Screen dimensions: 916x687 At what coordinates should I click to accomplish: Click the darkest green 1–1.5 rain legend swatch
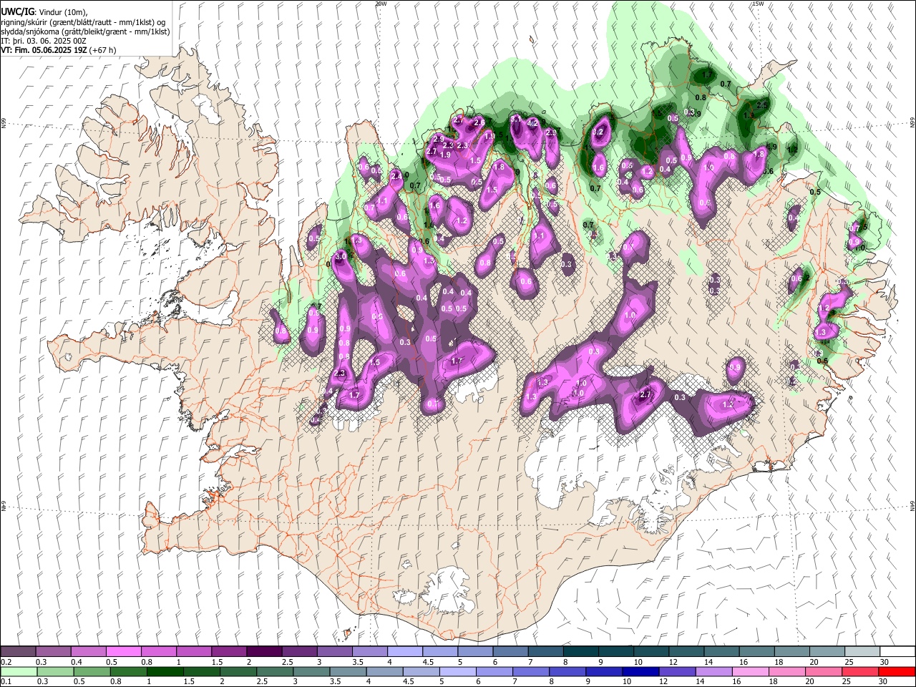(164, 672)
